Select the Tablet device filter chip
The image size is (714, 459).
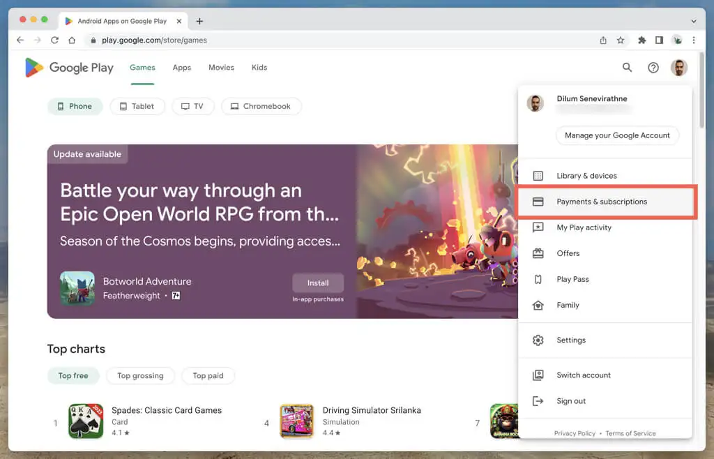(x=137, y=106)
